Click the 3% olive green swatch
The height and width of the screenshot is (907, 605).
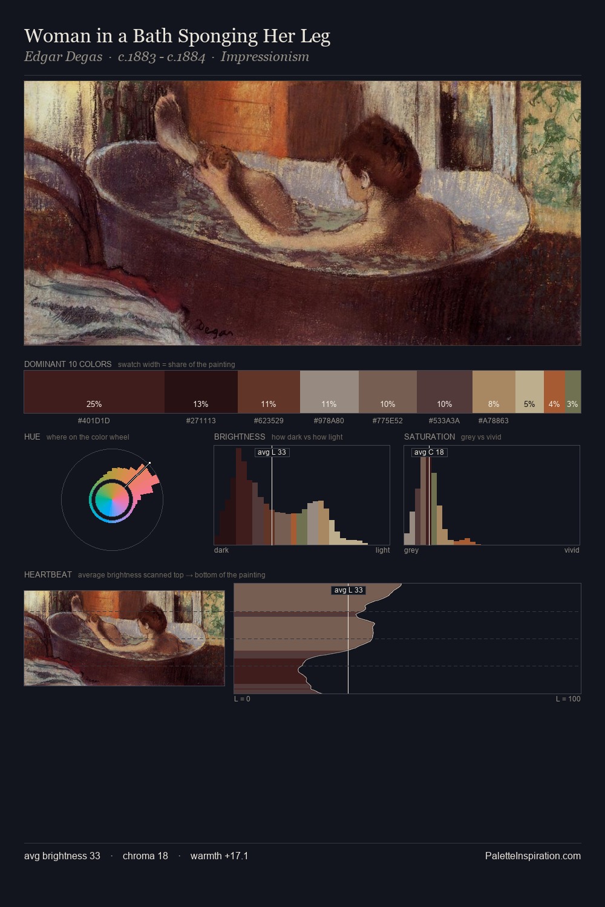[x=573, y=392]
